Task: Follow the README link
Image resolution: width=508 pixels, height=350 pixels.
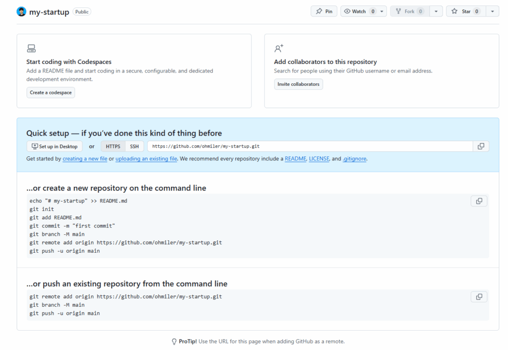Action: point(295,159)
